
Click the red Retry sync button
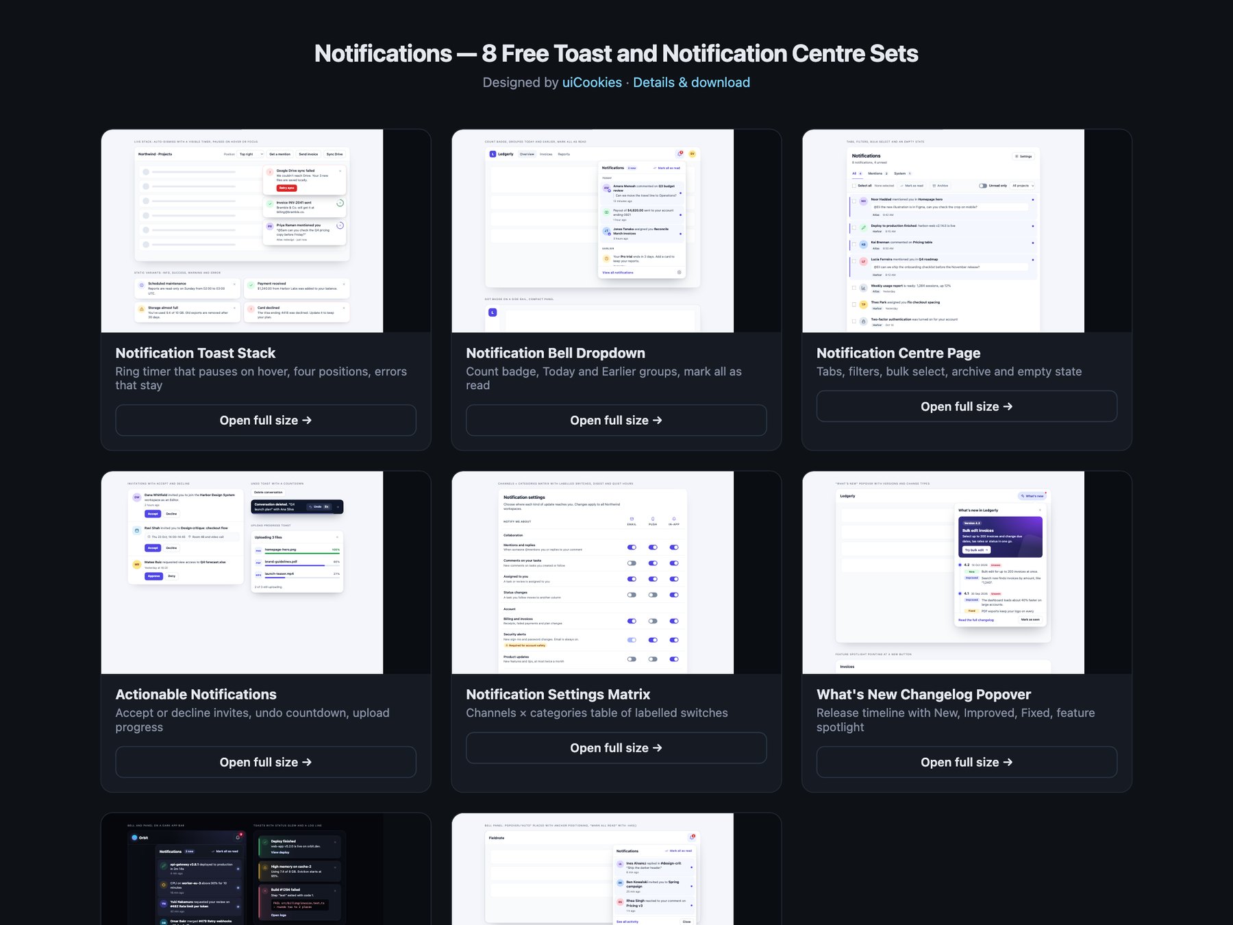pyautogui.click(x=286, y=188)
